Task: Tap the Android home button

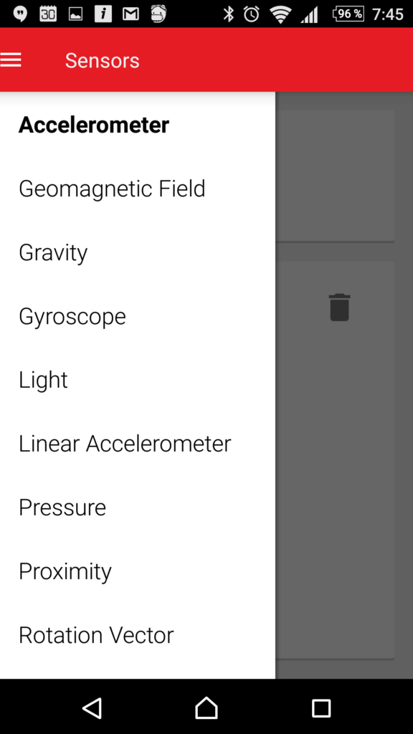Action: click(x=206, y=707)
